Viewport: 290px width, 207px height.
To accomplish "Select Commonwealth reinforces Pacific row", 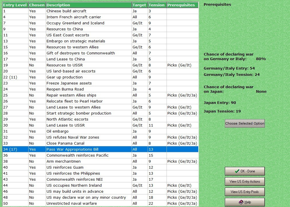I will click(100, 155).
